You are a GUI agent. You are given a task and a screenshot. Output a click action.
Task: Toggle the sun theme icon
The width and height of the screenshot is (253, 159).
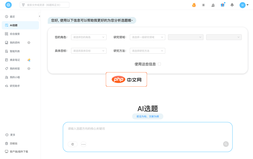pyautogui.click(x=203, y=5)
